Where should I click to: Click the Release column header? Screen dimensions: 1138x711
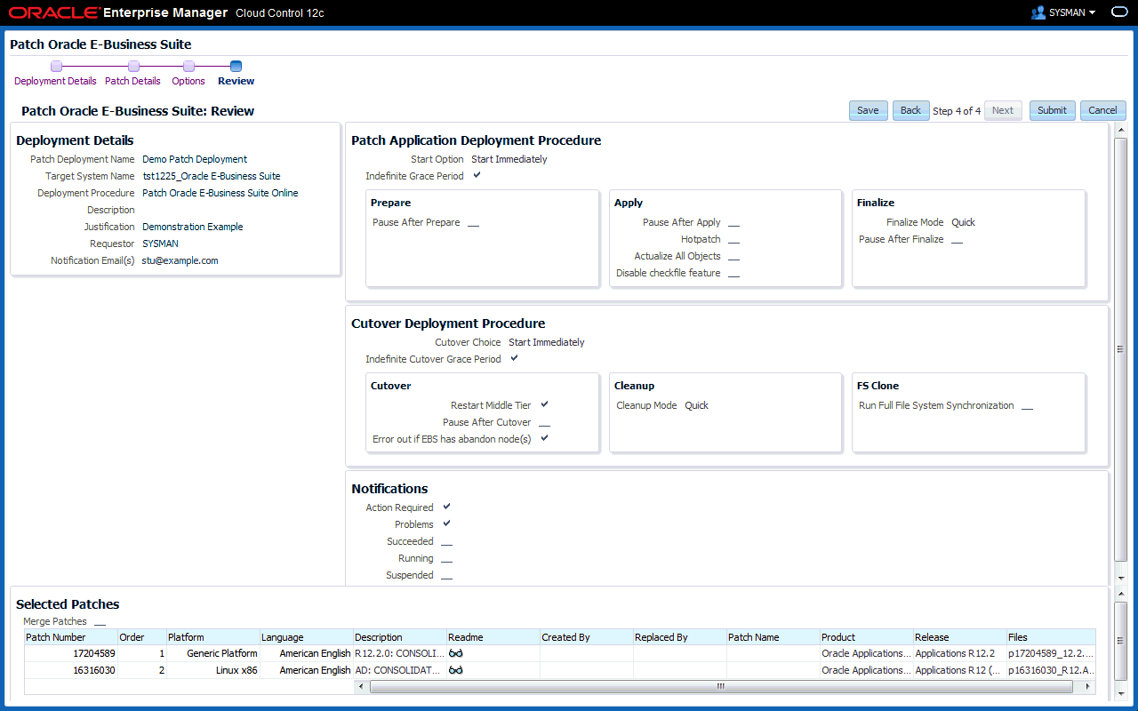pos(960,637)
